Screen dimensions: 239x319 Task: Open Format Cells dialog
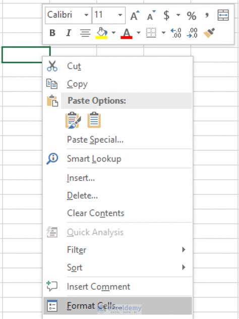coord(117,306)
